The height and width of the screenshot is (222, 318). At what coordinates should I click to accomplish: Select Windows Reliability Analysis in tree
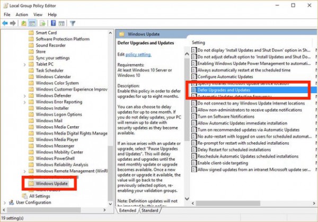tap(62, 164)
